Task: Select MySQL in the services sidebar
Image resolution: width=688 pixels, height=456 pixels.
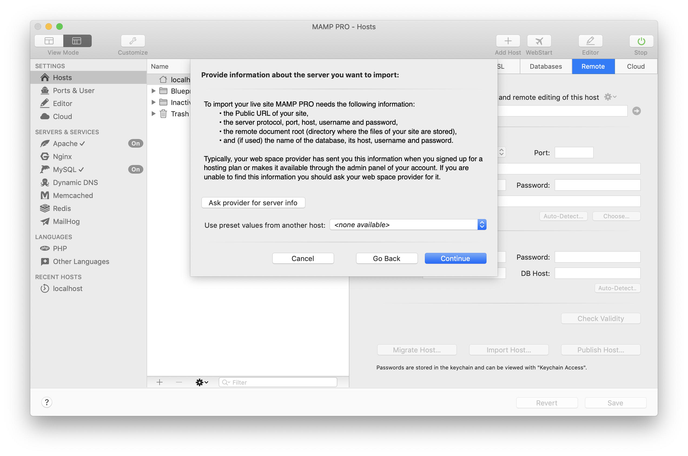Action: (65, 169)
